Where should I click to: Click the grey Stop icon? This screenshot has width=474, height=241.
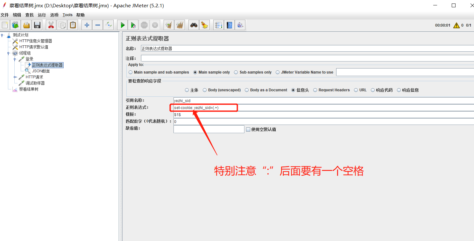144,25
